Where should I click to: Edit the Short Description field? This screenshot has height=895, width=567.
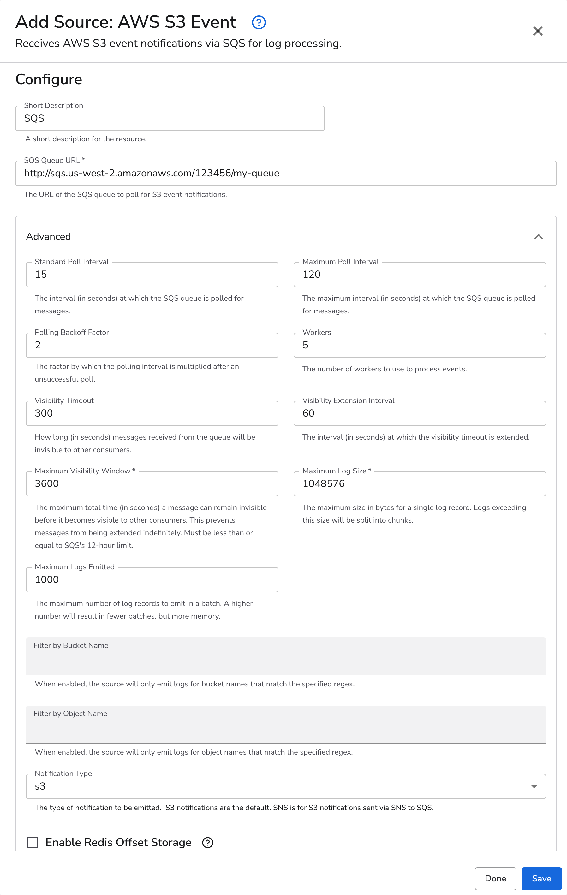click(170, 118)
